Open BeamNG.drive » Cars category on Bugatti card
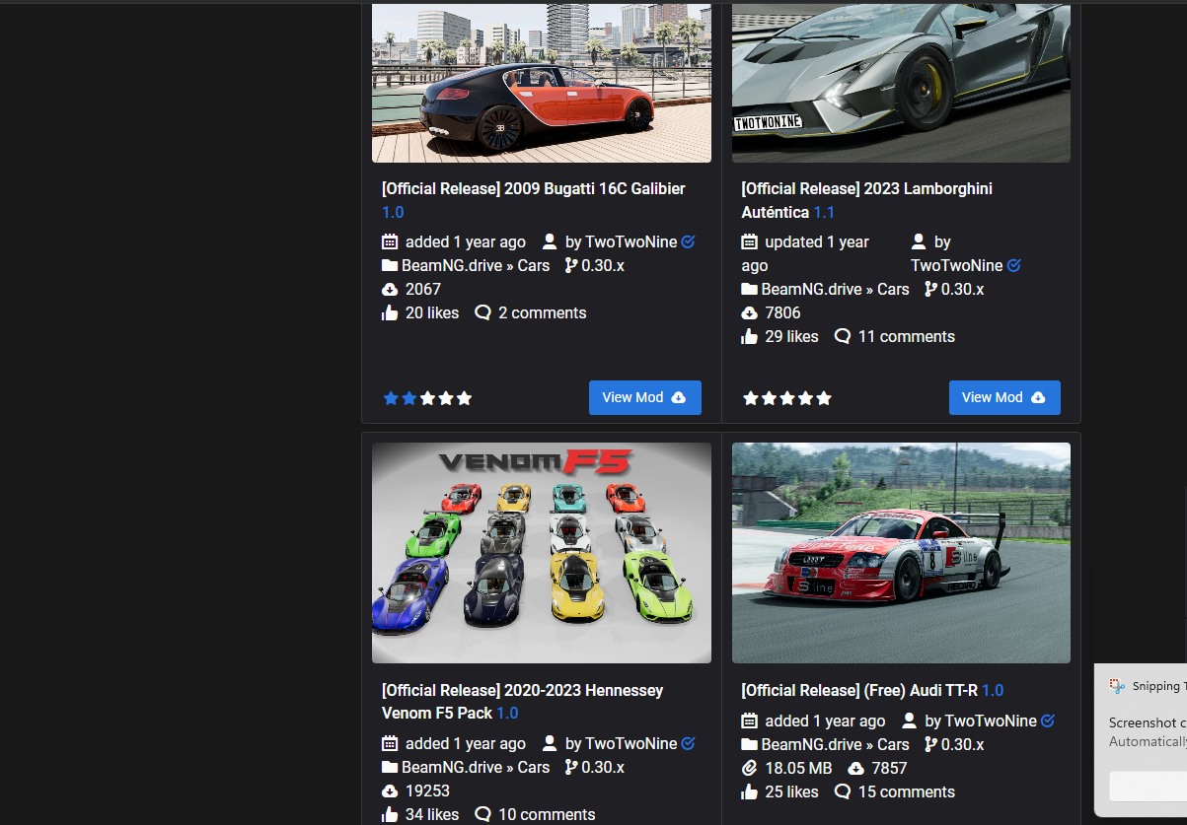Viewport: 1187px width, 825px height. click(x=476, y=265)
